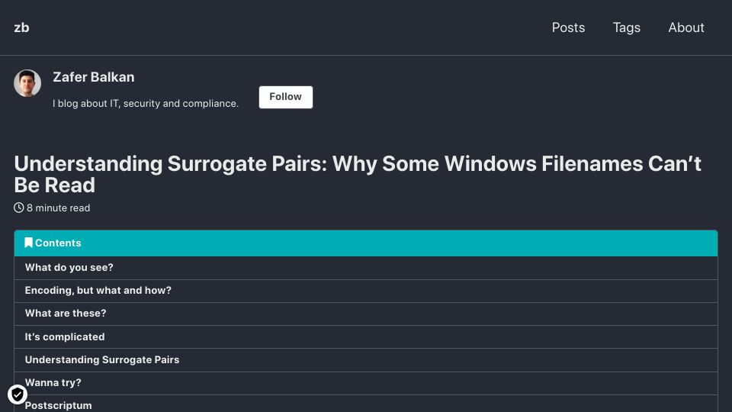Follow the author with the Follow button
The height and width of the screenshot is (412, 732).
(x=286, y=97)
